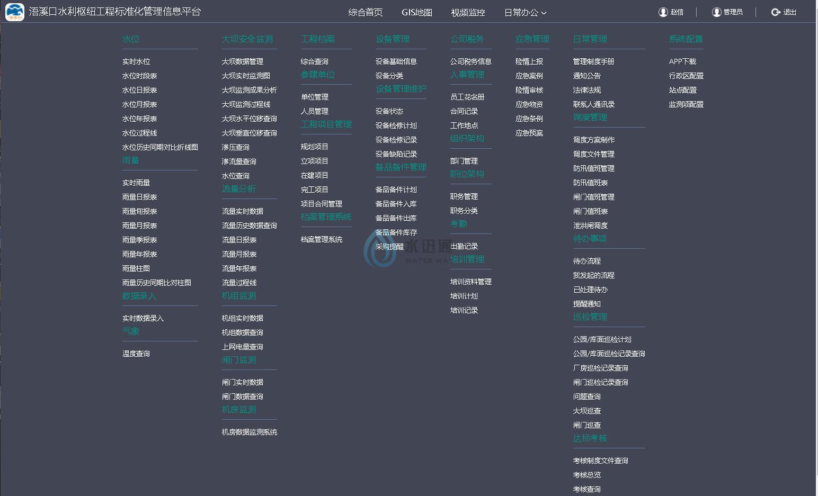Viewport: 818px width, 496px height.
Task: Open 设备检修计划
Action: coord(396,125)
